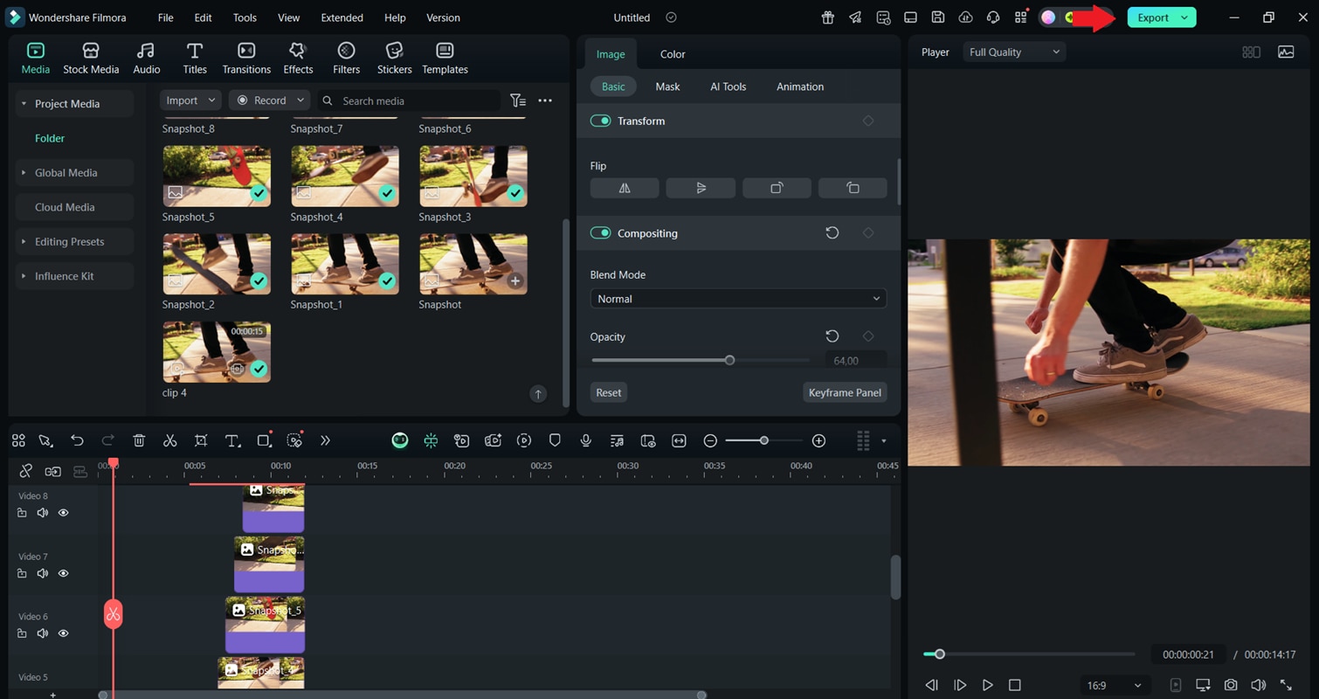The width and height of the screenshot is (1319, 699).
Task: Open the Blend Mode dropdown
Action: [x=738, y=298]
